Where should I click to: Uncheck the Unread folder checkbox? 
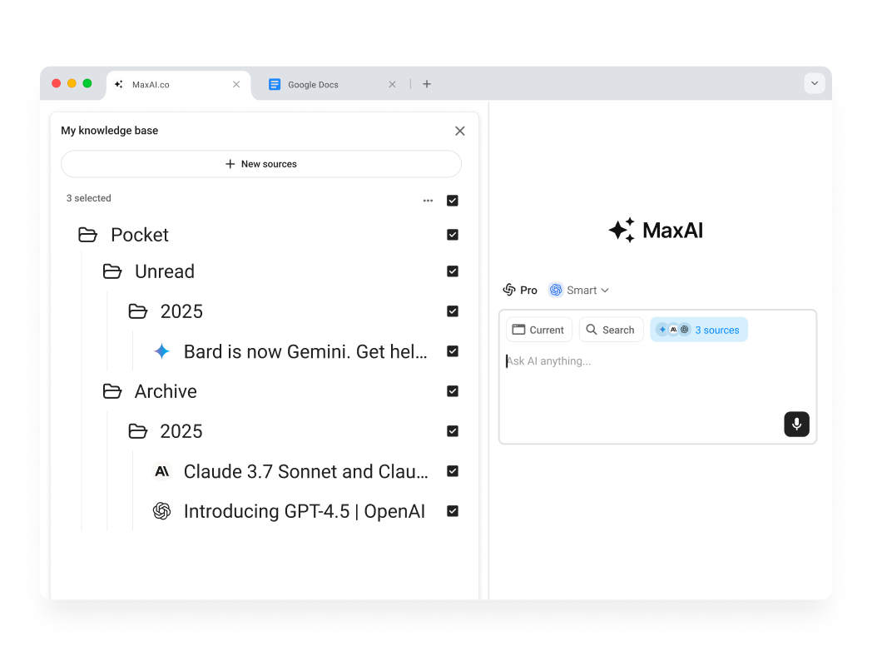click(x=453, y=271)
